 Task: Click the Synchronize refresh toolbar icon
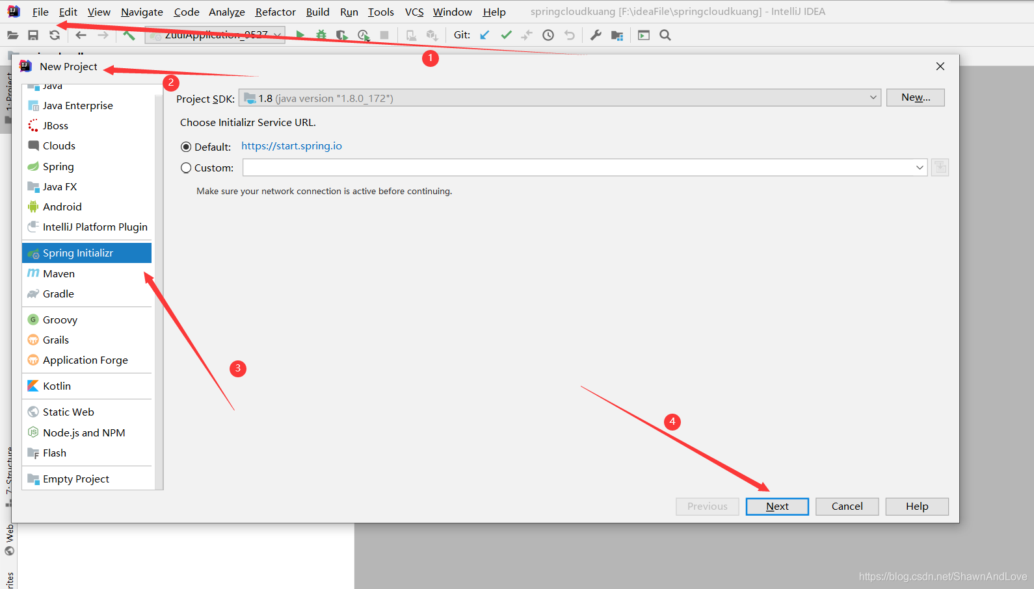[x=55, y=35]
